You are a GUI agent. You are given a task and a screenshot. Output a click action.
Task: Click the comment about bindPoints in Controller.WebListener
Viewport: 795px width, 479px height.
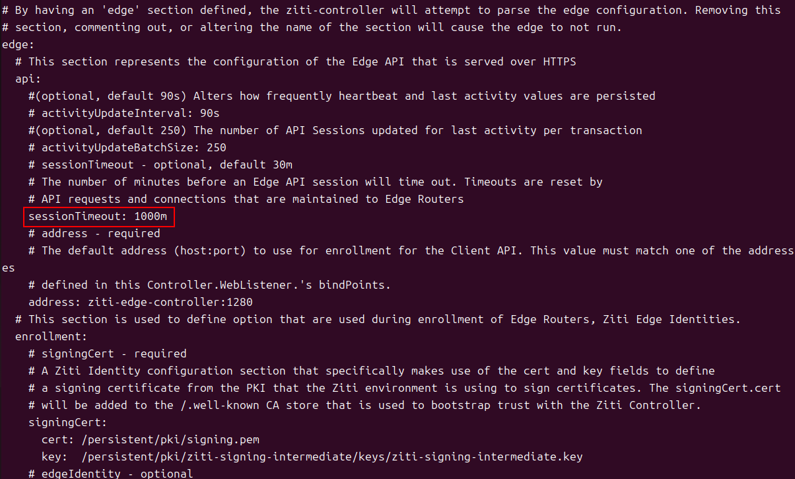(210, 285)
